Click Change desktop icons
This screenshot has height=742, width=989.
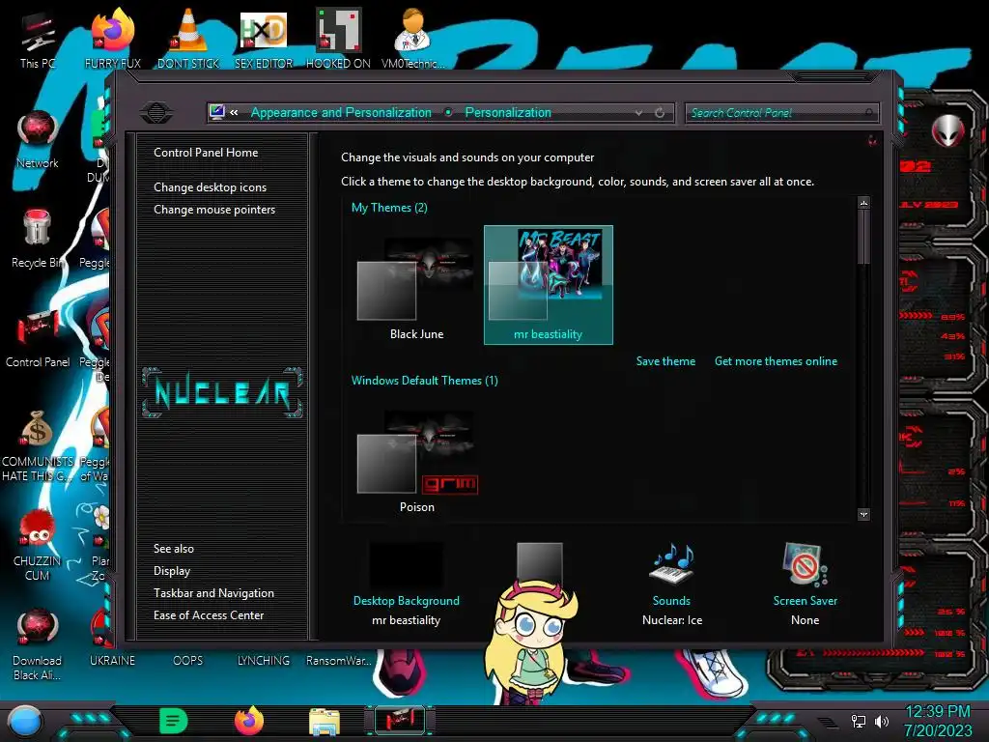tap(210, 187)
